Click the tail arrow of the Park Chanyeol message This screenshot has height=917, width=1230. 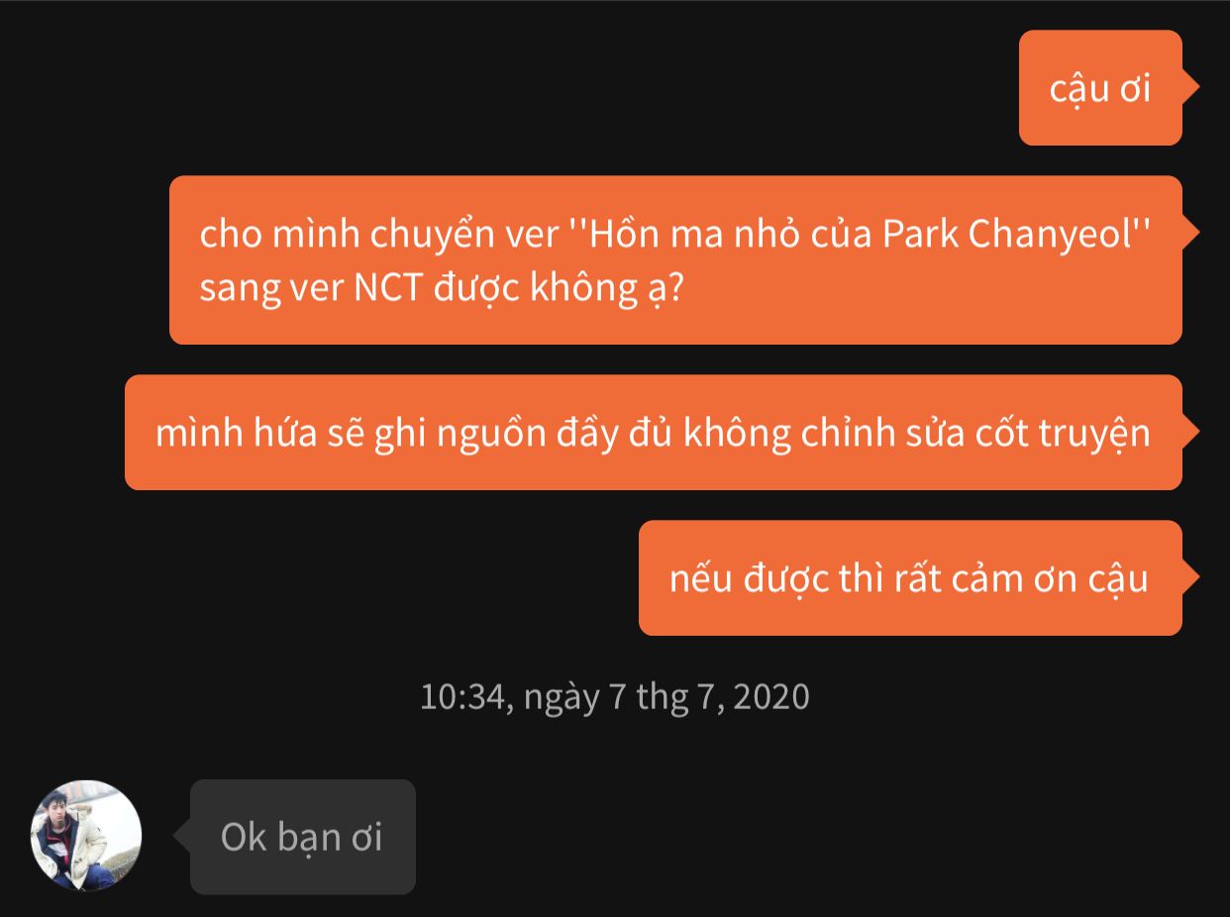point(1191,233)
